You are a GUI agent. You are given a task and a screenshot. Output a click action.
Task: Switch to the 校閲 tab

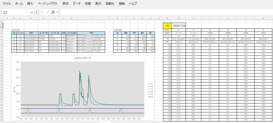pyautogui.click(x=88, y=4)
